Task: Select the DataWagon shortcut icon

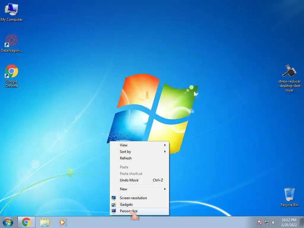Action: 12,43
